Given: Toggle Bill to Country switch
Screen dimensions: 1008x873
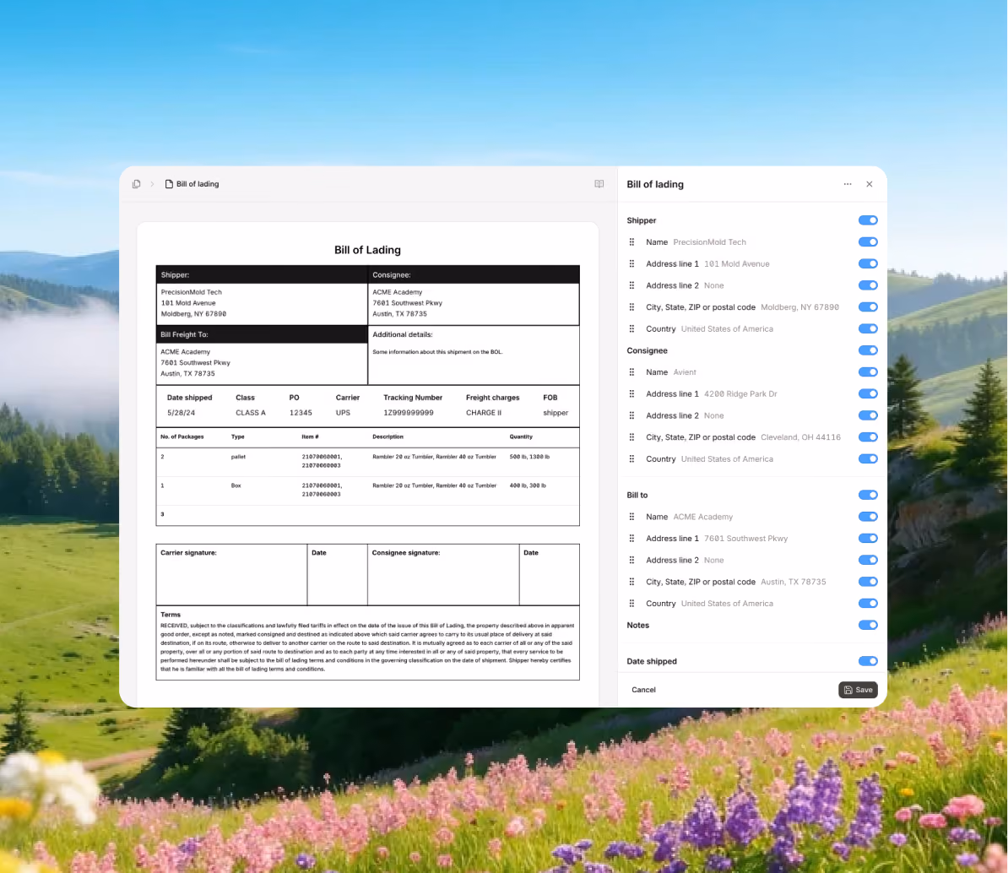Looking at the screenshot, I should point(868,604).
